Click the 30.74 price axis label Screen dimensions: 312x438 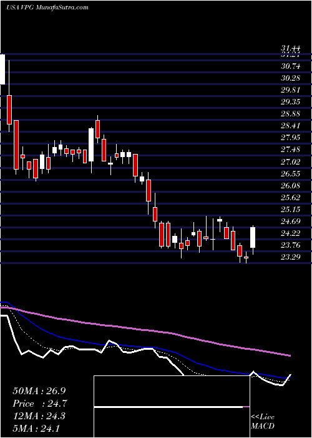pos(291,66)
